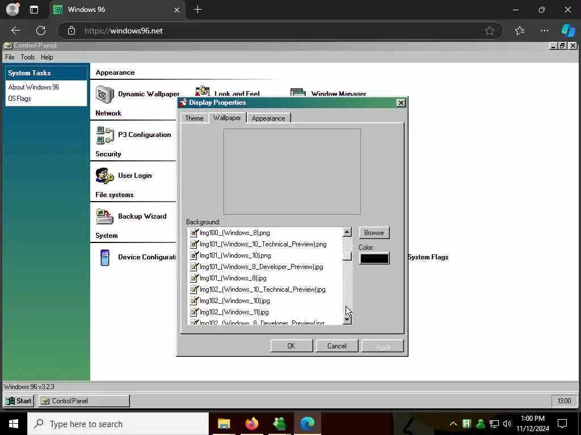
Task: Click the Windows 96 Start button
Action: pos(19,400)
